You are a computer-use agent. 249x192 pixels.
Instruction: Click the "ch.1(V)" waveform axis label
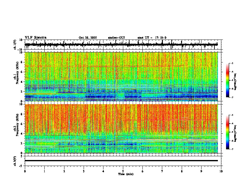pos(15,45)
